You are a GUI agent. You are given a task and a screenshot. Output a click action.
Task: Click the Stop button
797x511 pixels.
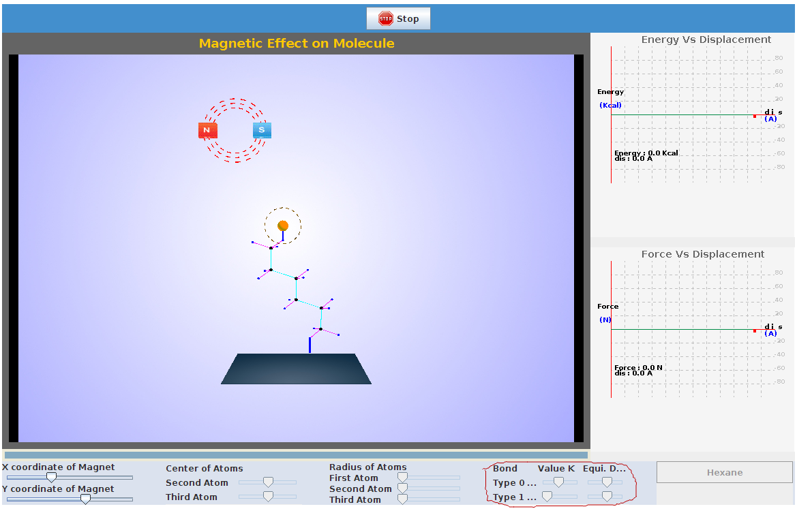398,19
